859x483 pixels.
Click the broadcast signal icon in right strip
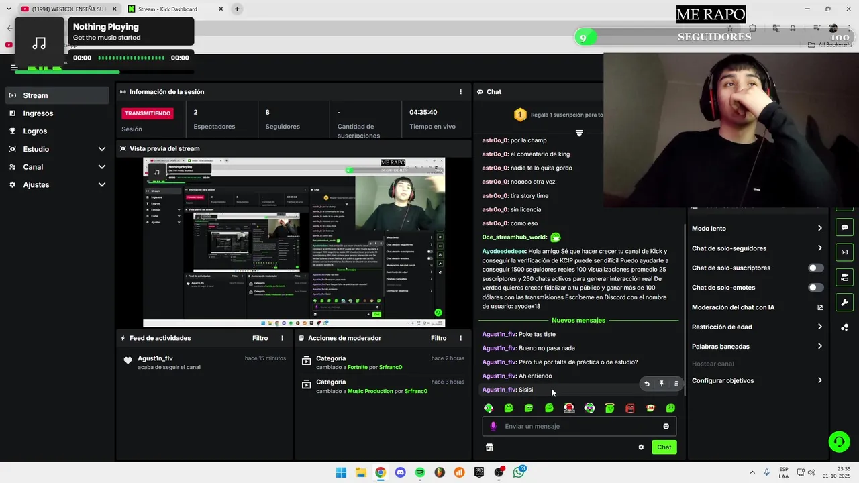click(x=844, y=252)
